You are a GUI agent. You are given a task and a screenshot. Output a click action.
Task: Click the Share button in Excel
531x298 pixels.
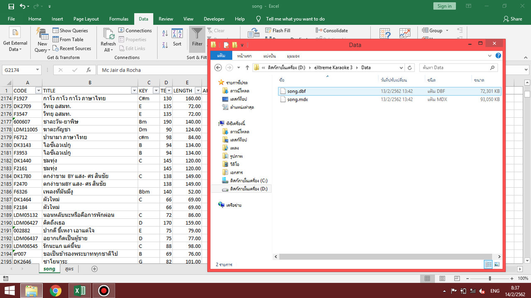(513, 19)
